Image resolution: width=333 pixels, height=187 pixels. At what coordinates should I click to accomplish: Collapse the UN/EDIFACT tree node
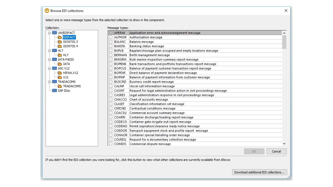click(x=49, y=33)
